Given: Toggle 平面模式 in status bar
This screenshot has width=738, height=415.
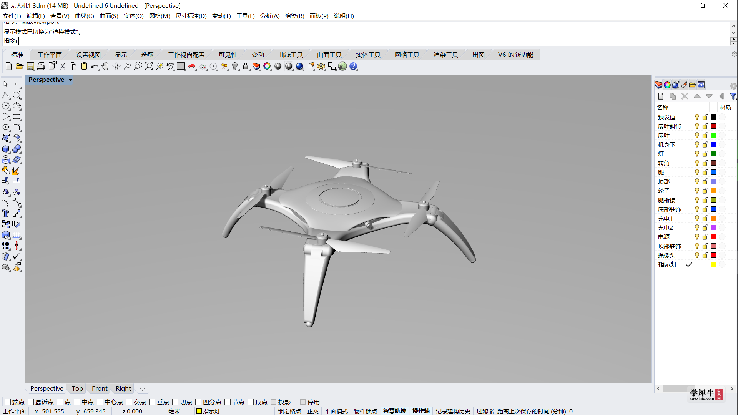Looking at the screenshot, I should coord(336,411).
